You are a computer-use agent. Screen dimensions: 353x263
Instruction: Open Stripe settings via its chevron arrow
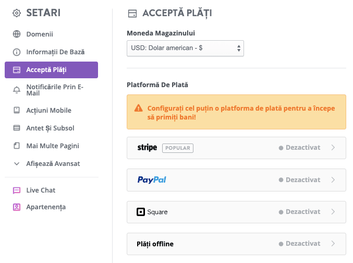tap(333, 148)
